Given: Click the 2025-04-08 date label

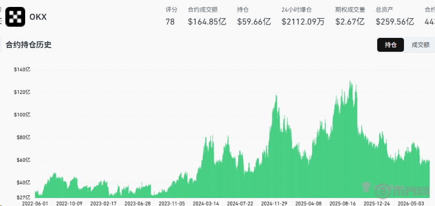Looking at the screenshot, I should click(309, 203).
